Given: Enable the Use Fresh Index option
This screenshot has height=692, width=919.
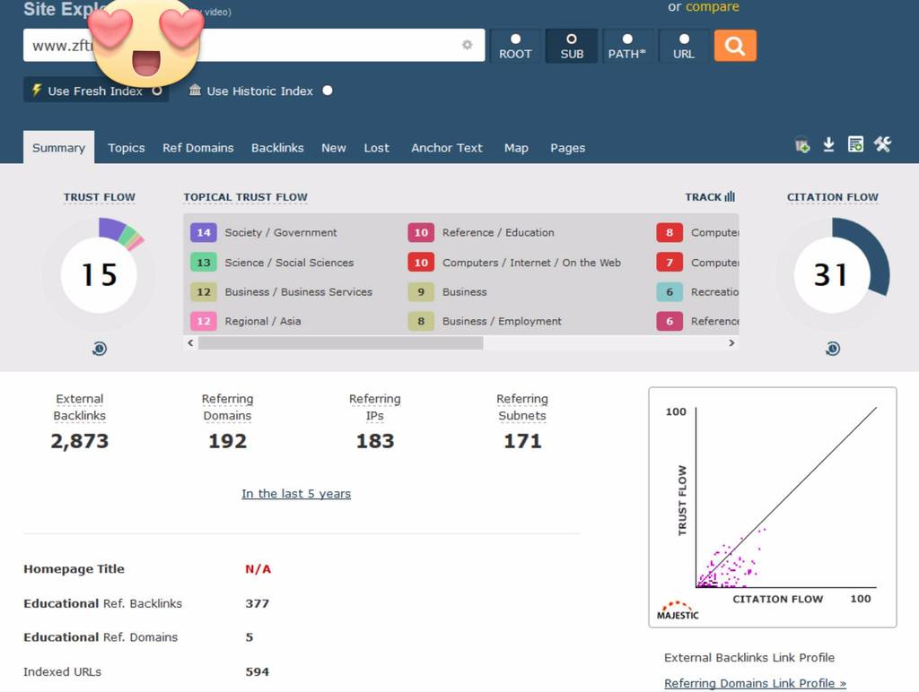Looking at the screenshot, I should pos(96,91).
